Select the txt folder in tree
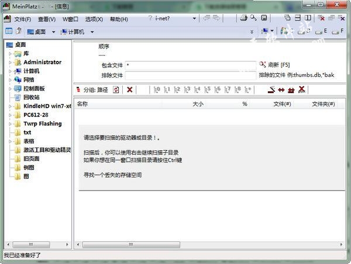This screenshot has height=264, width=351. pos(27,132)
